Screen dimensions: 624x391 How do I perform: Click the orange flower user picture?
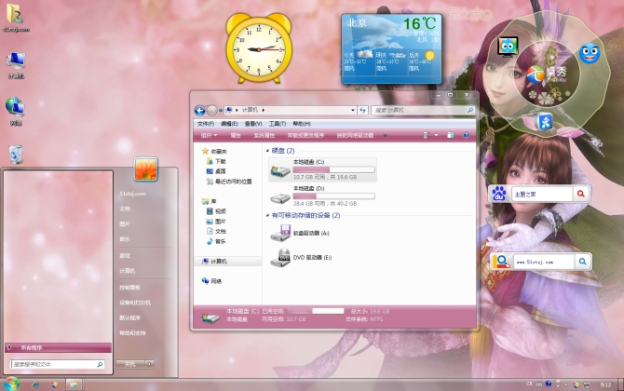tap(145, 169)
